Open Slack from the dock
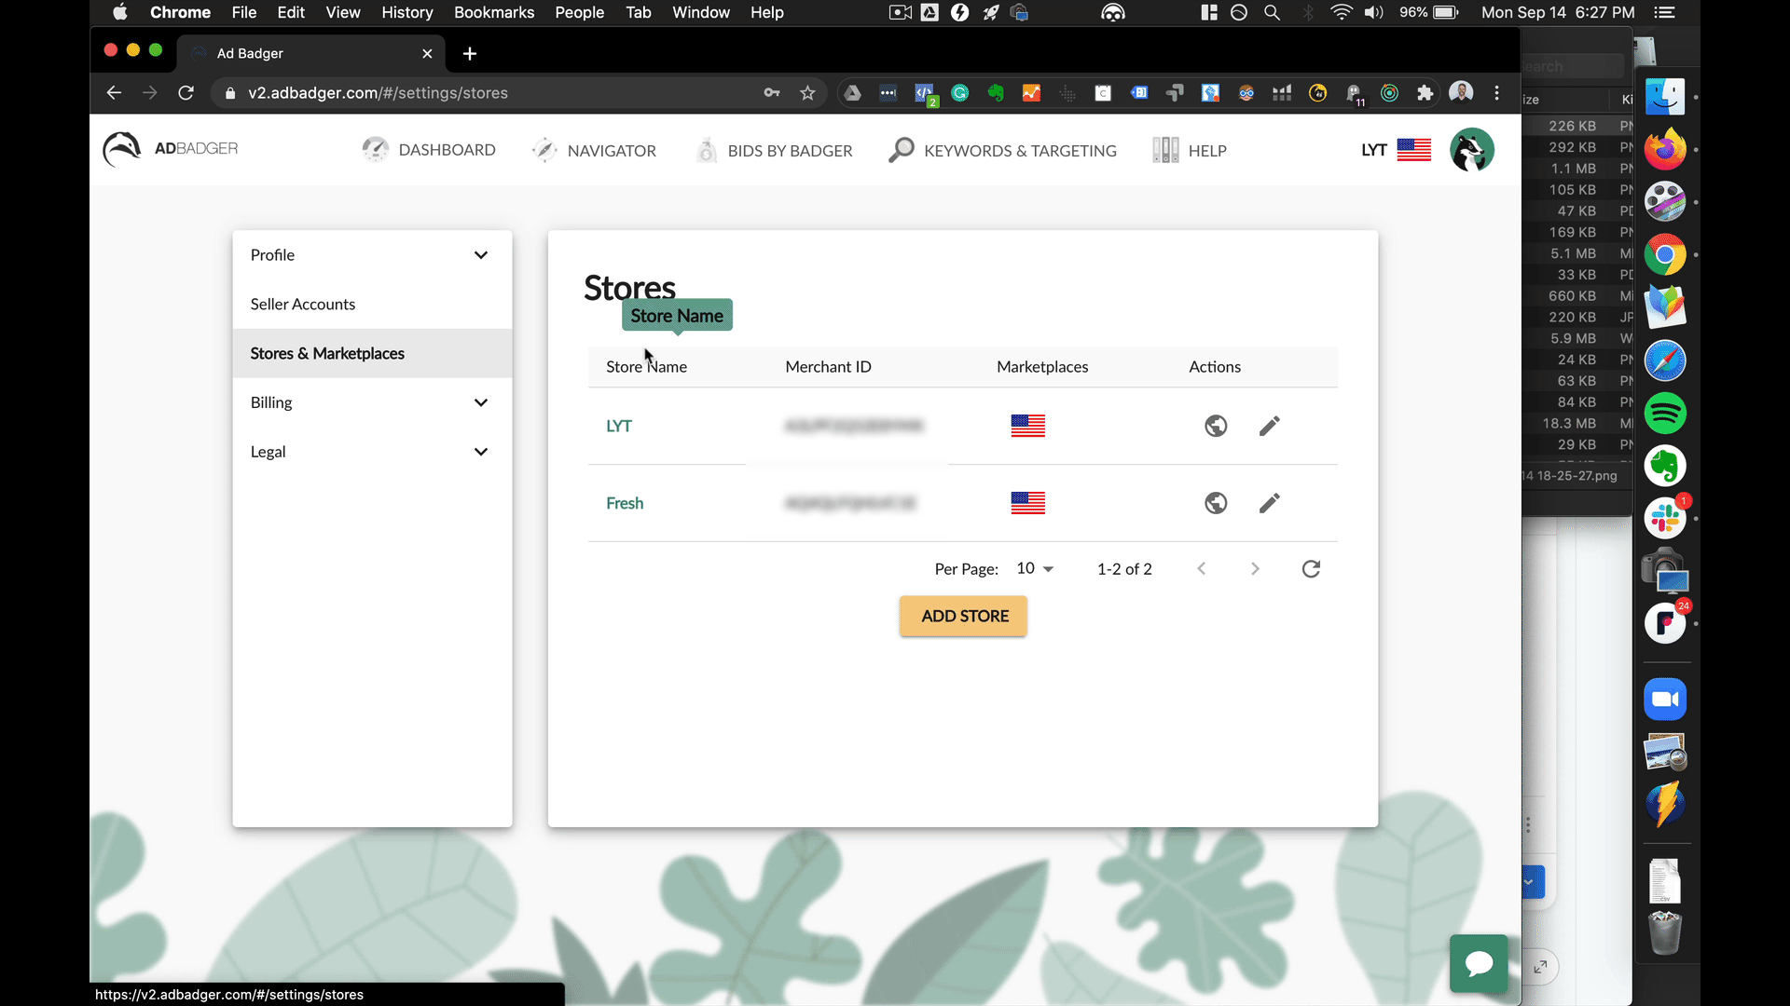 [1665, 518]
